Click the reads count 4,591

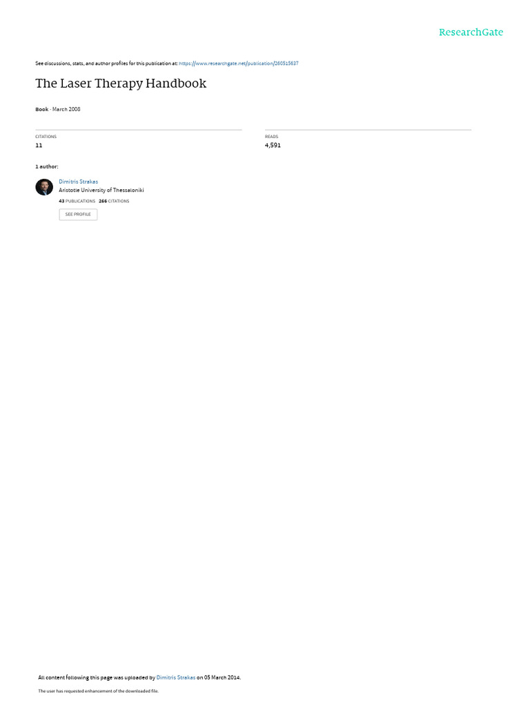[273, 145]
